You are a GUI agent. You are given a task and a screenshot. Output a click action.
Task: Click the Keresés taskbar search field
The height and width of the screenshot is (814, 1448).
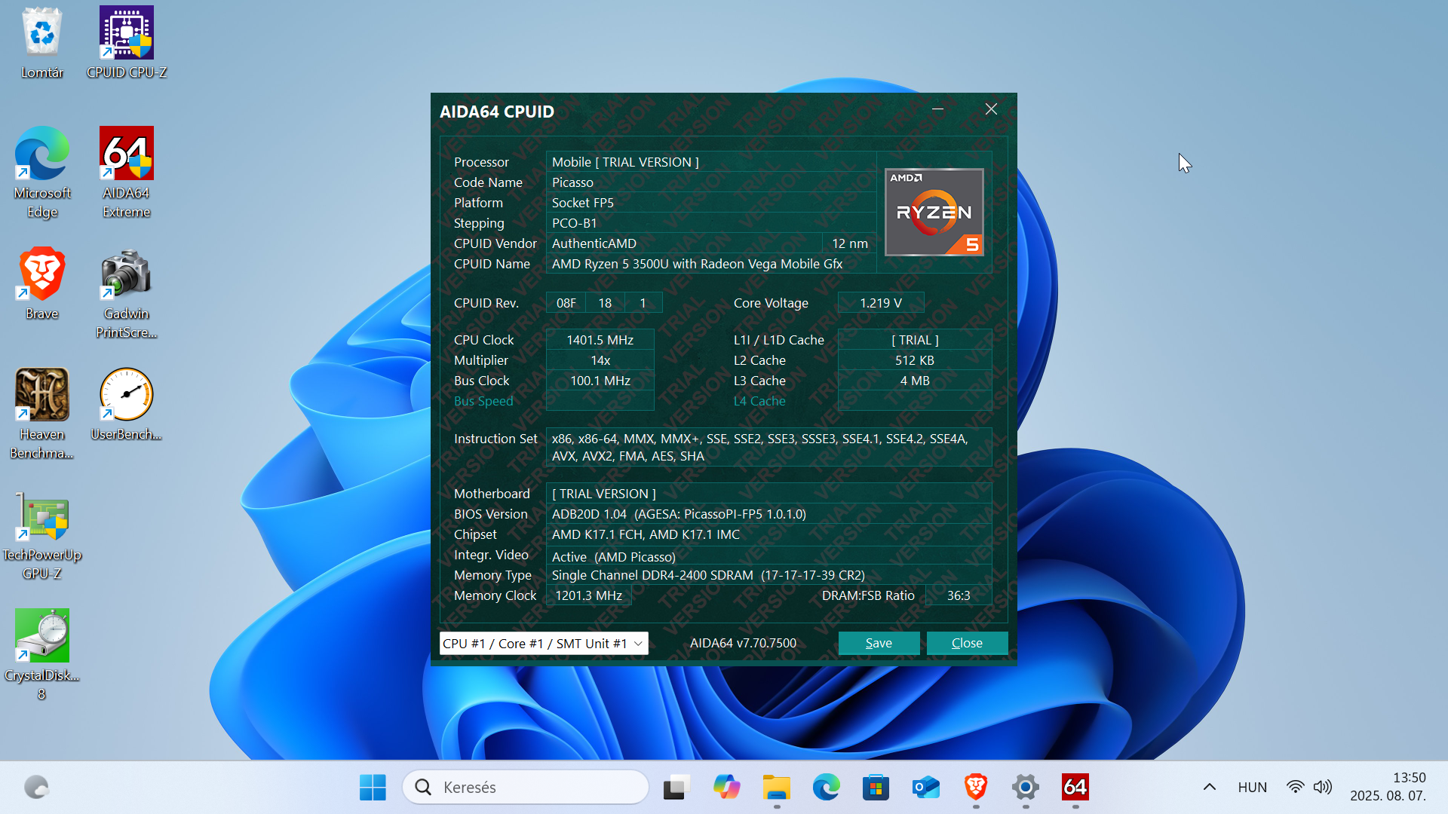coord(526,787)
